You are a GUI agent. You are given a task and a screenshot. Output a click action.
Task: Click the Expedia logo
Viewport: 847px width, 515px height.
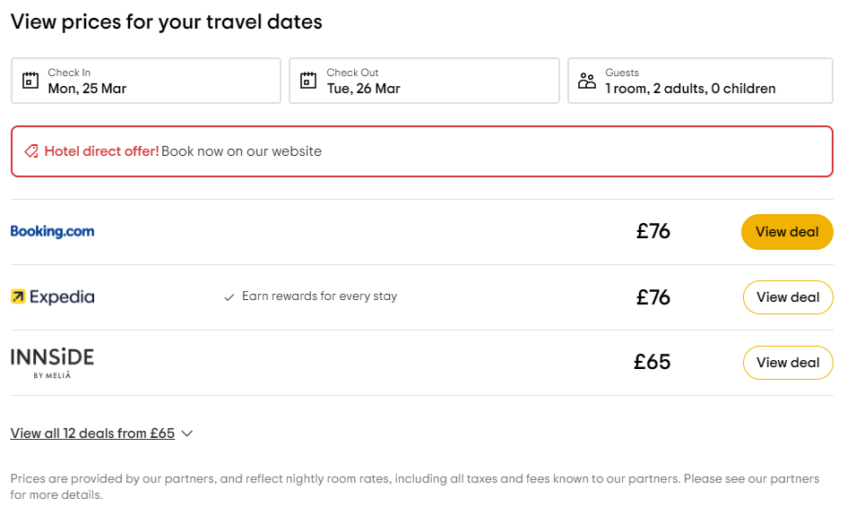(x=52, y=296)
